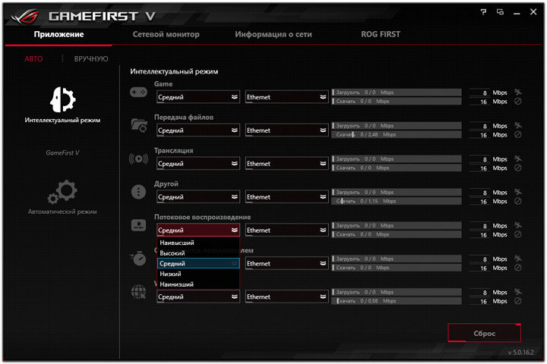Click running-man icon in Передача файлов row
This screenshot has width=547, height=364.
518,125
